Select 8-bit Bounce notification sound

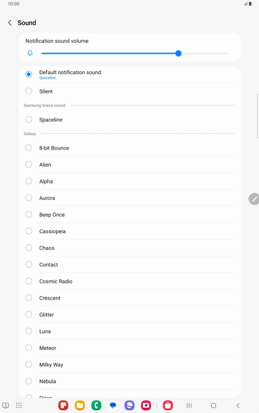130,148
